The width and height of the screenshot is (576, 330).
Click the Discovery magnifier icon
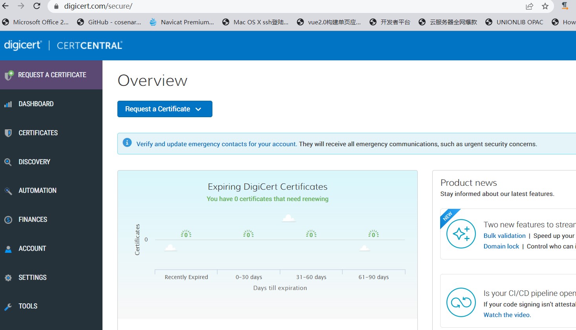8,162
